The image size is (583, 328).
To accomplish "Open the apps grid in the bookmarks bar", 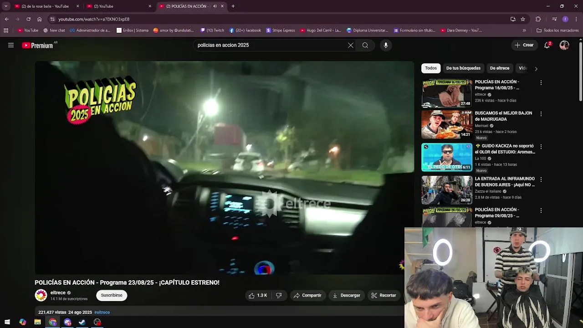I will point(6,31).
